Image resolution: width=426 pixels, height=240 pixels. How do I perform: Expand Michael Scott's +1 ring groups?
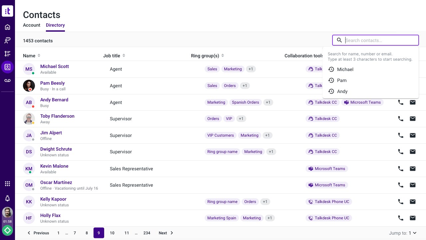tap(251, 69)
